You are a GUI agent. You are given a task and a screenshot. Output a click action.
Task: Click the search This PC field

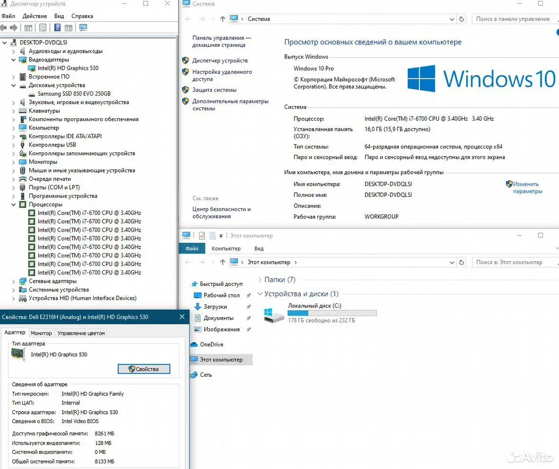tap(515, 262)
